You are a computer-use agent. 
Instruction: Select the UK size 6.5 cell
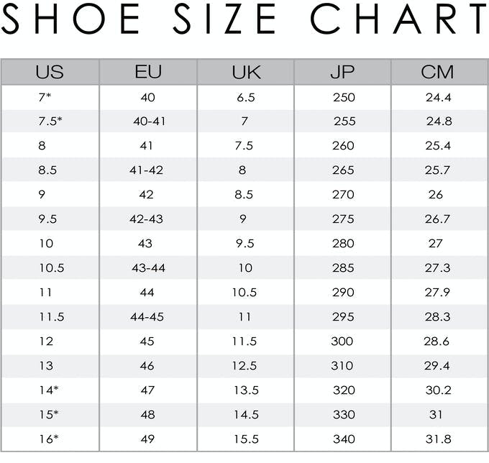click(246, 96)
